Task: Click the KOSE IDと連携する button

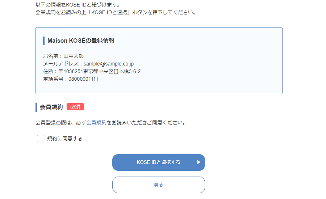Action: [x=159, y=162]
